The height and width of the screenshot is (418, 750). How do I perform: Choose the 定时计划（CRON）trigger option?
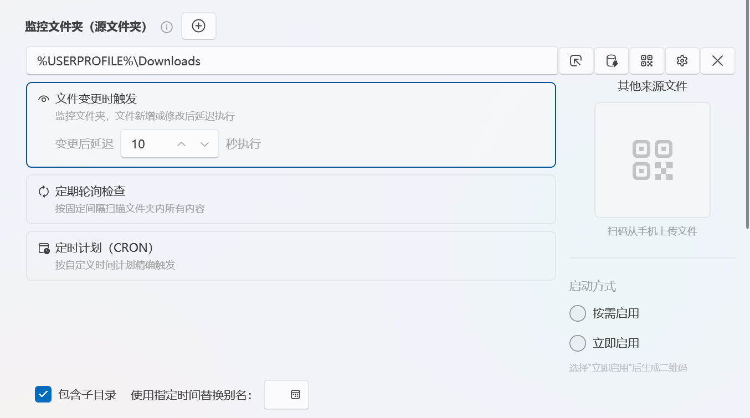click(291, 256)
